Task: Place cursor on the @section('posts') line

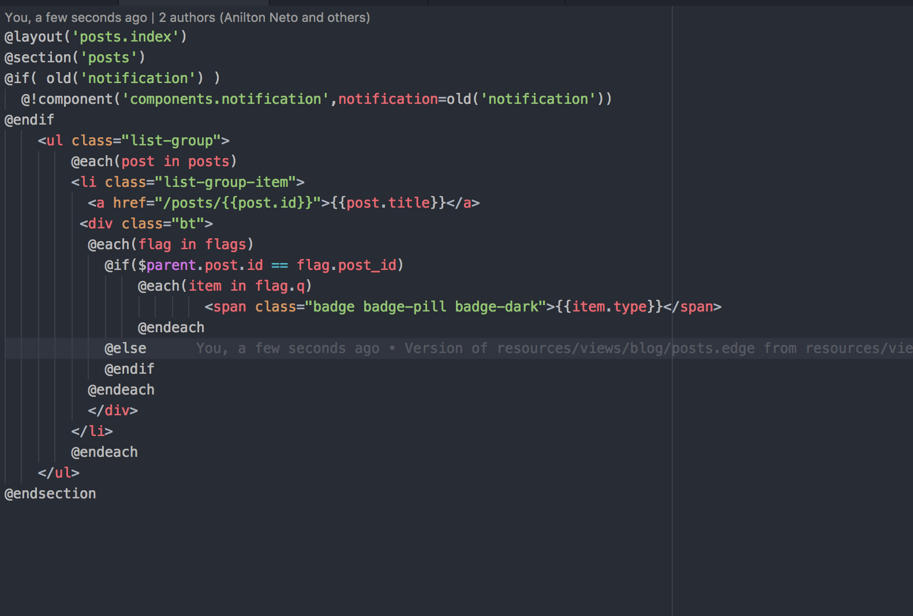Action: (x=75, y=58)
